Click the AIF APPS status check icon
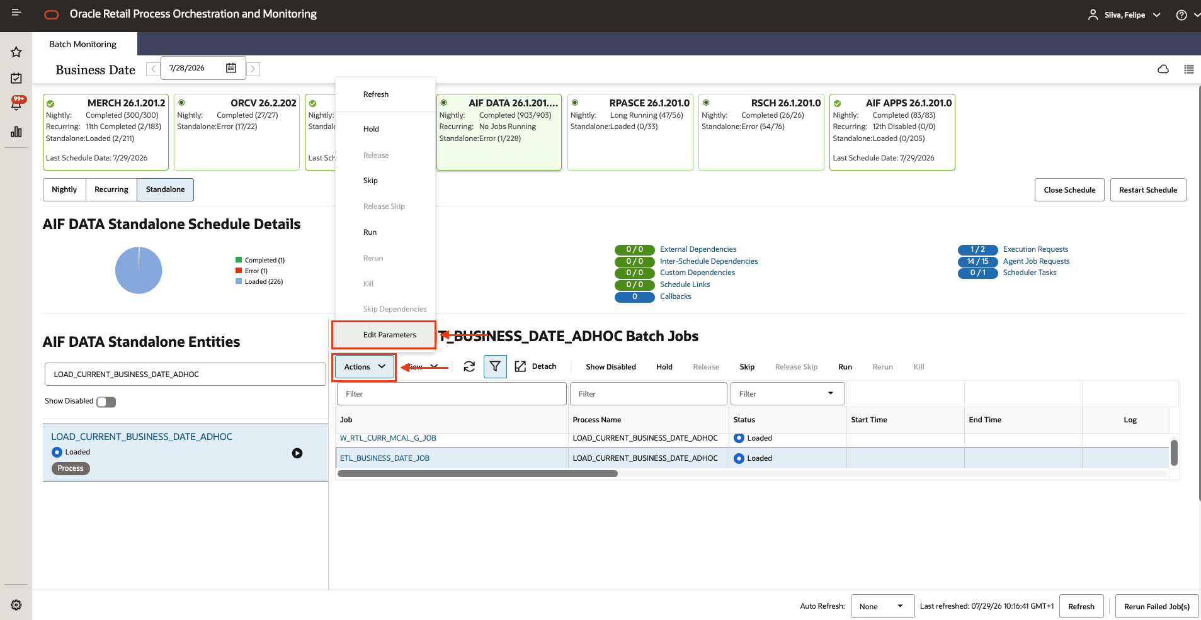 point(837,103)
